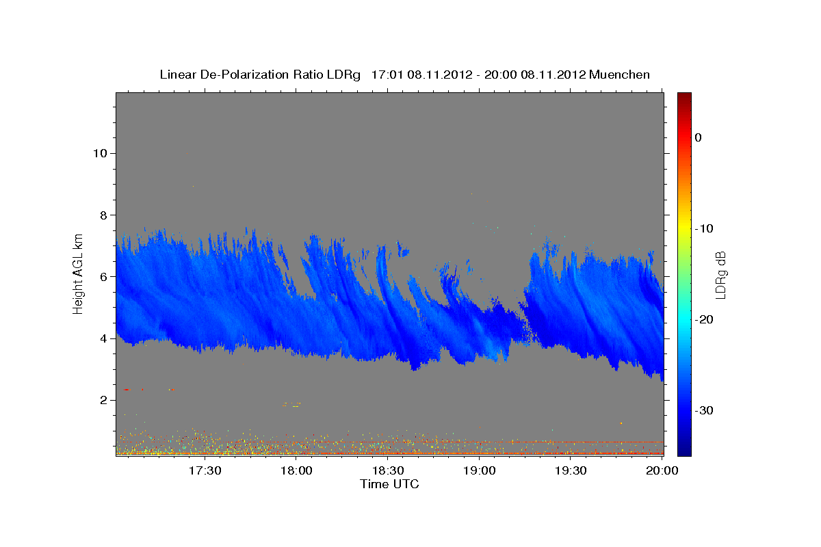Click the 'Time UTC' axis label
Image resolution: width=821 pixels, height=547 pixels.
coord(389,484)
